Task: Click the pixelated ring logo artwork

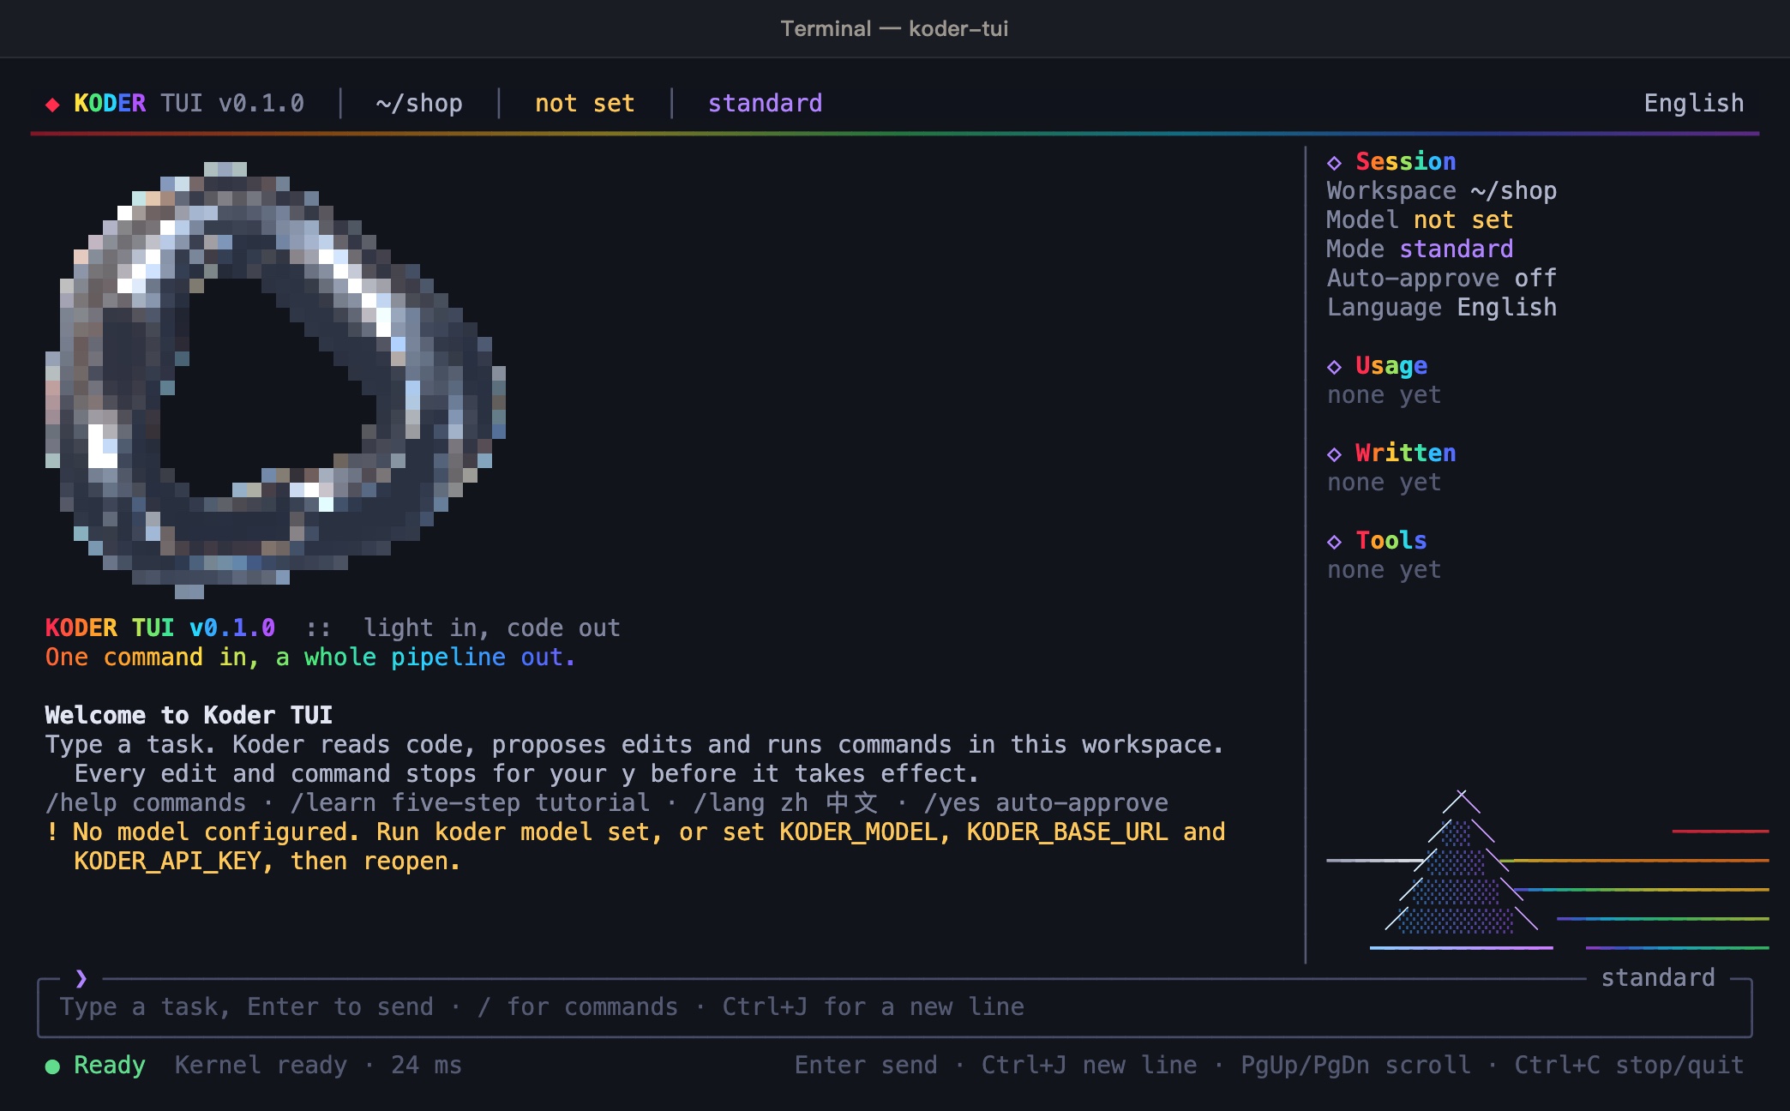Action: 275,380
